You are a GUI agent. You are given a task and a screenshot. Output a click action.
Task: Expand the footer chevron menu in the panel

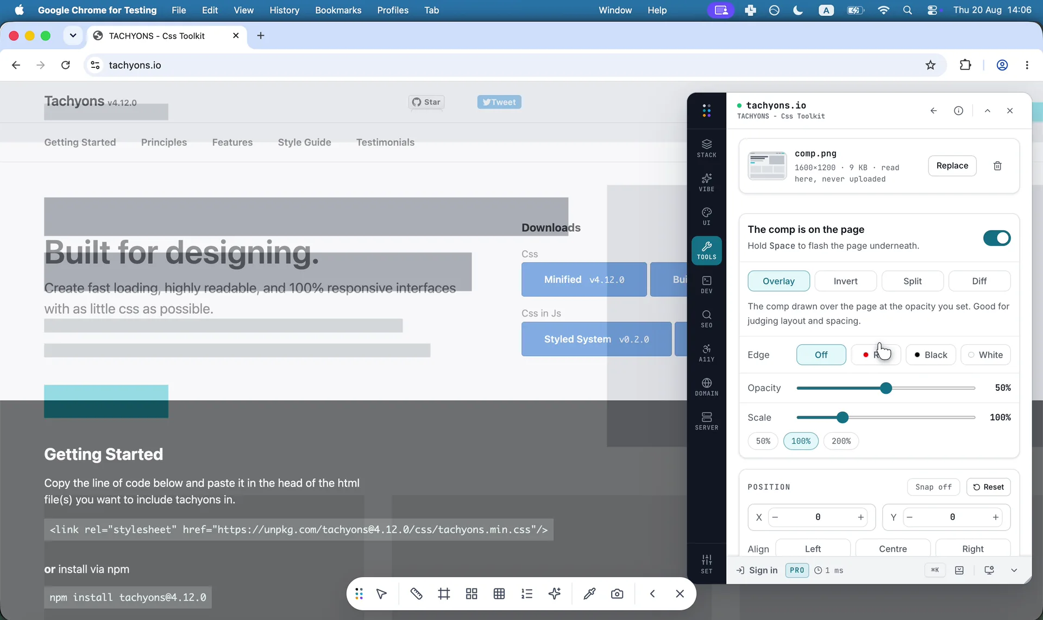(x=1014, y=571)
